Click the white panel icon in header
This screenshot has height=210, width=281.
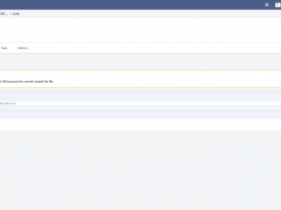(x=278, y=5)
